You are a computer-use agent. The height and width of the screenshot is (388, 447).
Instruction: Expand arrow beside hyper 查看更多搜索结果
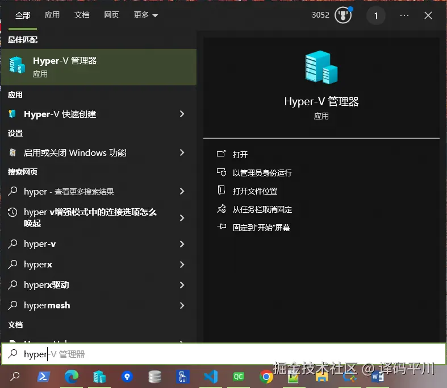click(x=182, y=191)
